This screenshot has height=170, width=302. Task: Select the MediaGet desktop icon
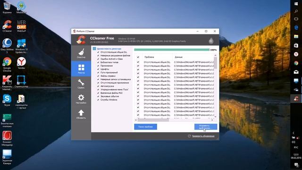[x=21, y=8]
